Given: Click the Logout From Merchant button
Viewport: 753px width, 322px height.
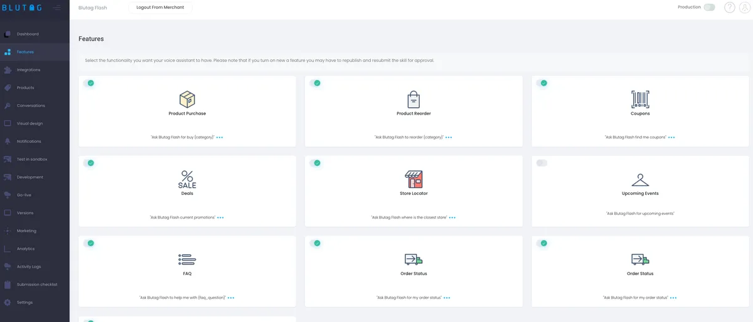Looking at the screenshot, I should point(160,8).
